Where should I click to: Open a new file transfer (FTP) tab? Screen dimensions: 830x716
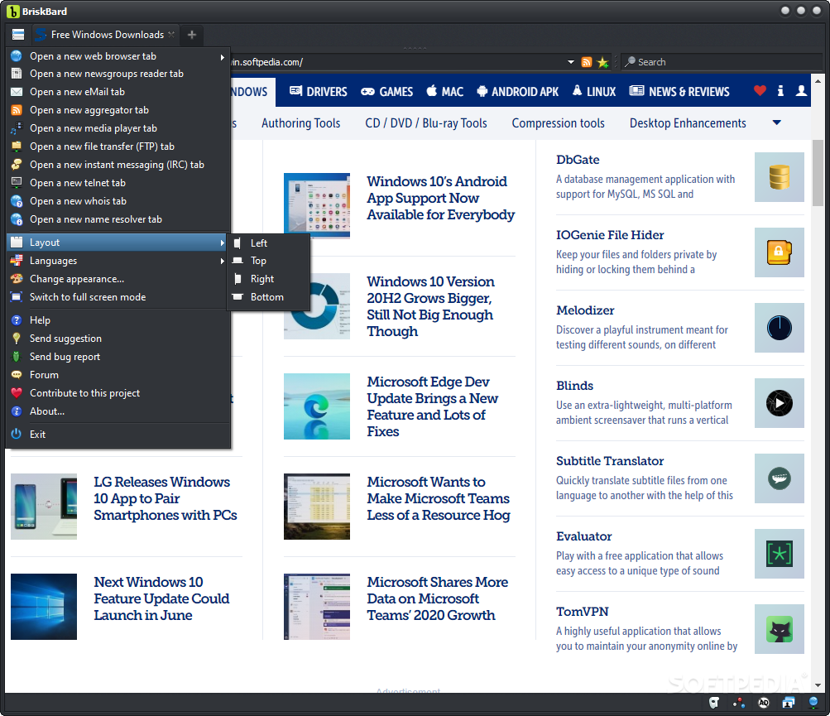tap(118, 147)
